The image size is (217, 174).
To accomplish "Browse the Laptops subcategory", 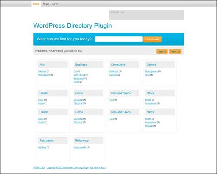I will pos(113,75).
